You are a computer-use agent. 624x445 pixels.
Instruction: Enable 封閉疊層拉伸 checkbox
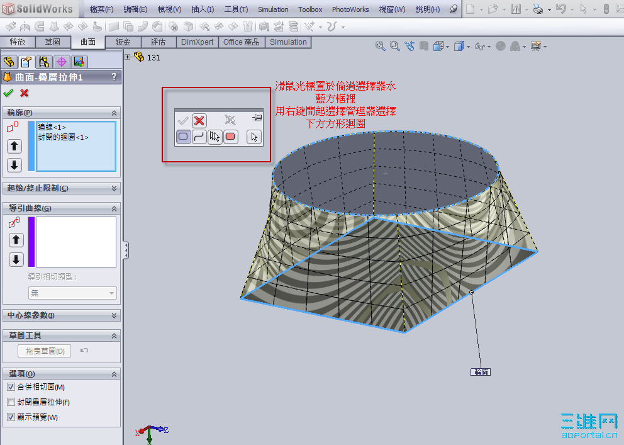pyautogui.click(x=11, y=402)
